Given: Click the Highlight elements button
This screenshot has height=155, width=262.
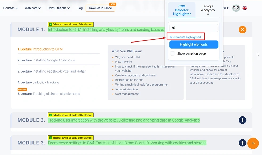Looking at the screenshot, I should click(x=194, y=44).
